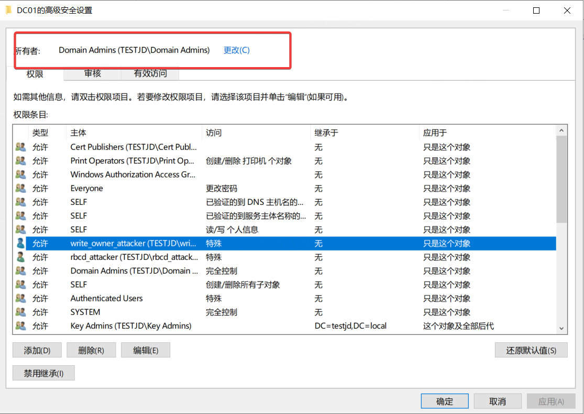Click icon of SELF row with 创建/删除所有子对象
Image resolution: width=584 pixels, height=414 pixels.
click(x=20, y=285)
